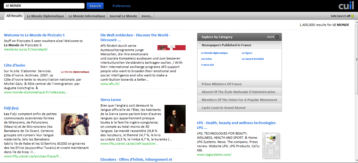Screen dimensions: 358x163
Task: Open Die Welt entdecken result title
Action: coord(135,38)
